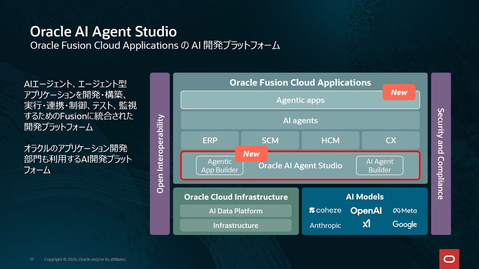Image resolution: width=479 pixels, height=269 pixels.
Task: Click the Open Interoperability vertical bar
Action: click(160, 154)
